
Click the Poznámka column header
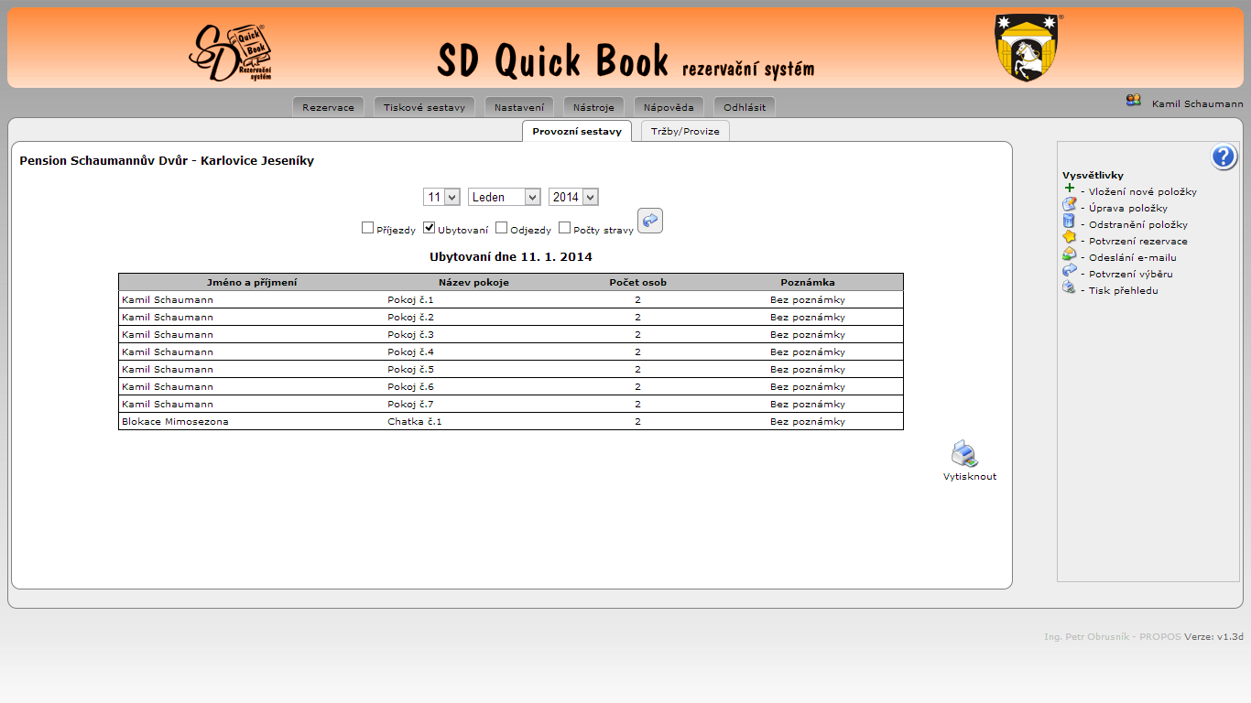pos(808,282)
